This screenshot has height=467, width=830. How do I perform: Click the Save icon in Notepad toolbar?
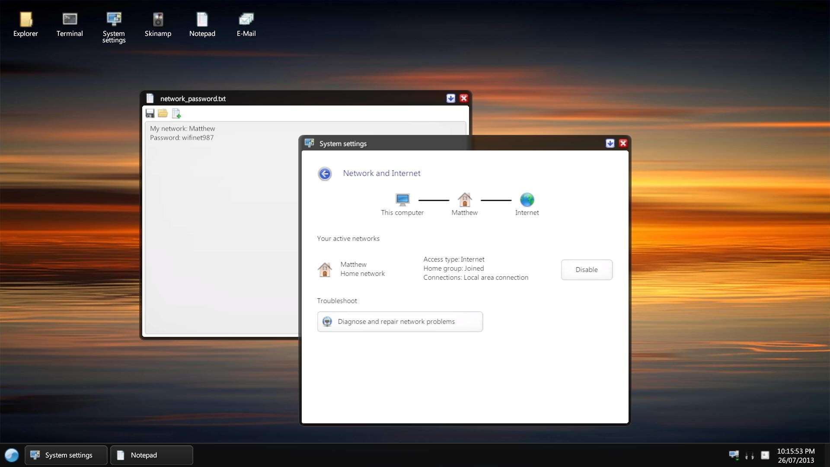click(x=150, y=113)
